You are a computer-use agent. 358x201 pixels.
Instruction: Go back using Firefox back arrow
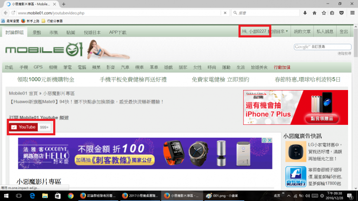tap(5, 13)
